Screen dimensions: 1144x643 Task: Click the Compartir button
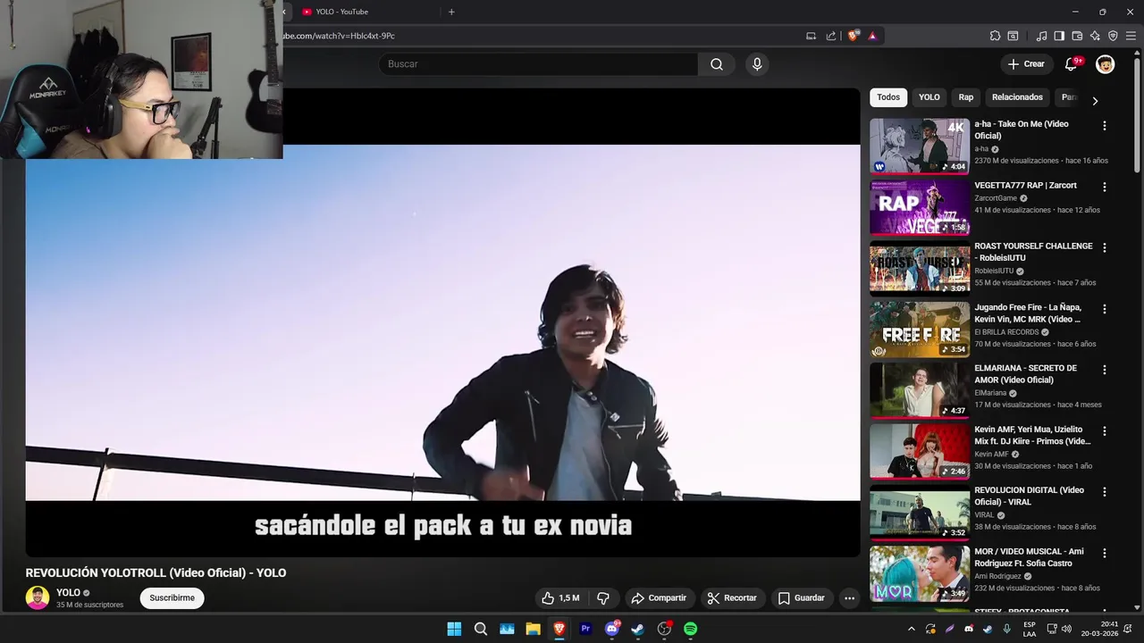pos(659,598)
